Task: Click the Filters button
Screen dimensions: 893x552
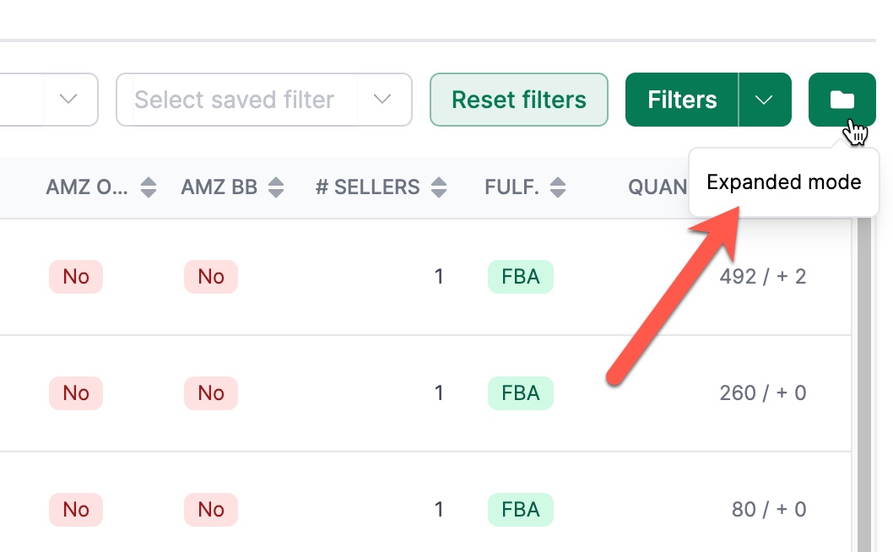Action: coord(682,100)
